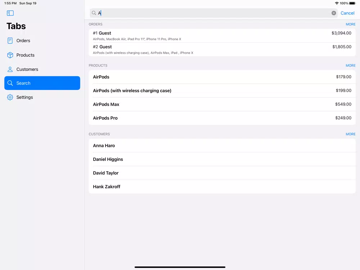Tap the Wi-Fi icon in the status bar
This screenshot has width=360, height=270.
coord(337,3)
